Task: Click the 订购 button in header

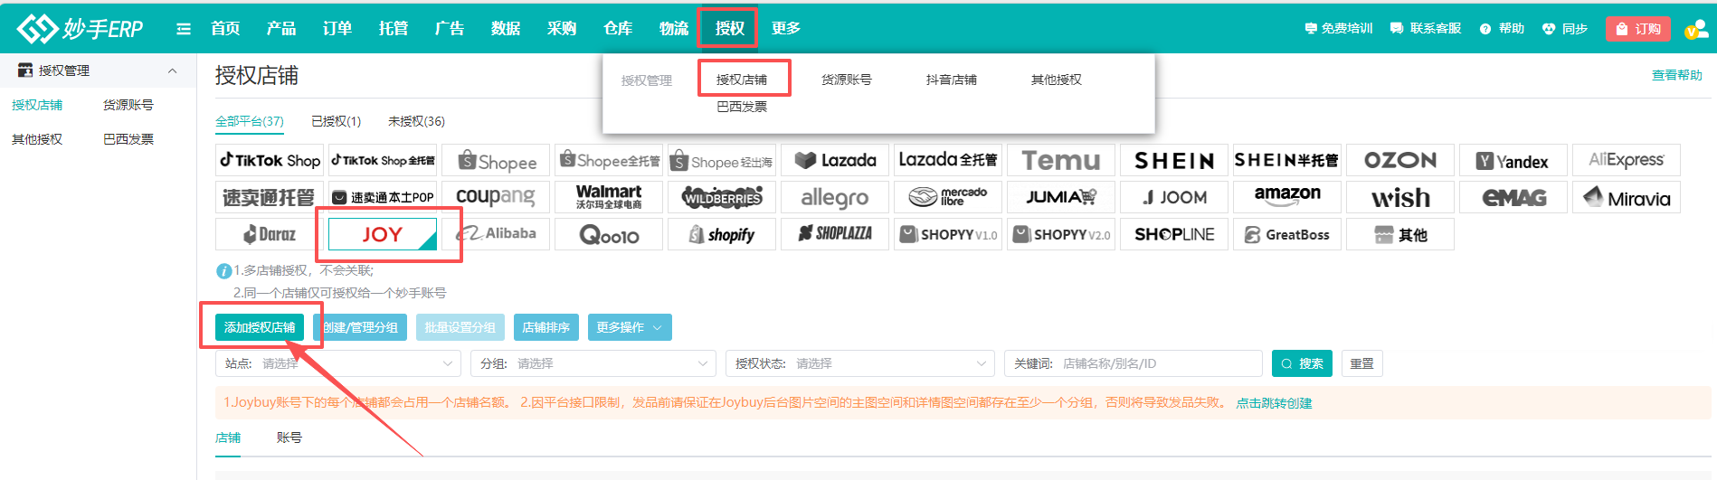Action: coord(1638,29)
